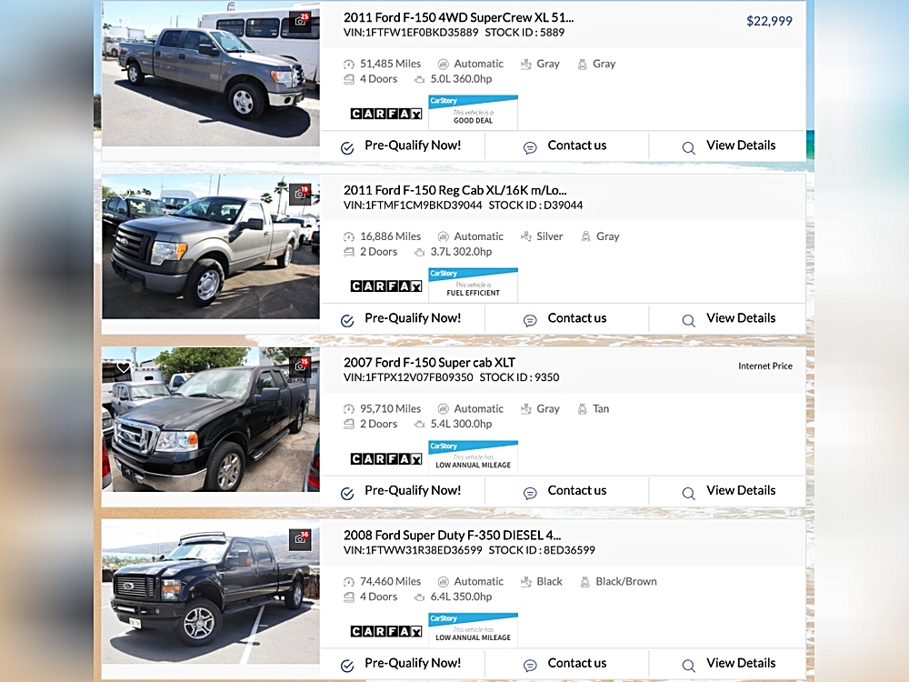
Task: View Details of 2008 Super Duty F-350
Action: [x=729, y=664]
